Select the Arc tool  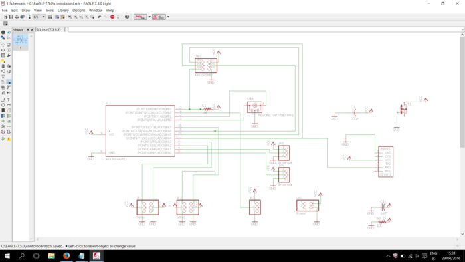9,105
